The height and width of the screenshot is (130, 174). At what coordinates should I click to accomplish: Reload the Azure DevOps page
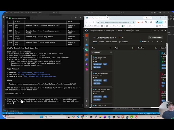click(94, 22)
